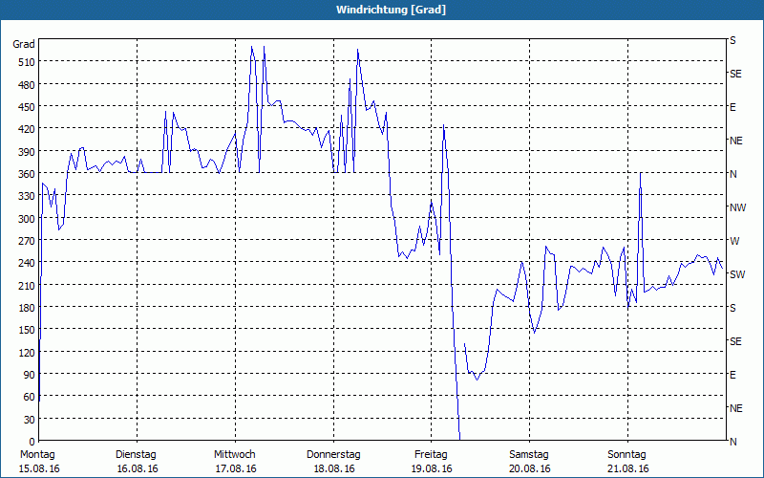This screenshot has height=478, width=764.
Task: Click the 0 value on left axis
Action: point(32,442)
